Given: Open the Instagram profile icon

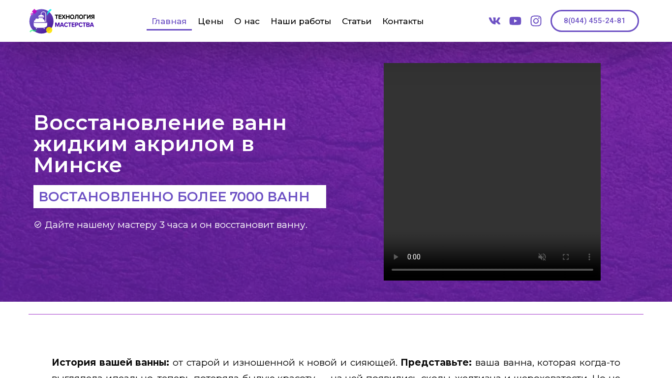Looking at the screenshot, I should pyautogui.click(x=536, y=21).
